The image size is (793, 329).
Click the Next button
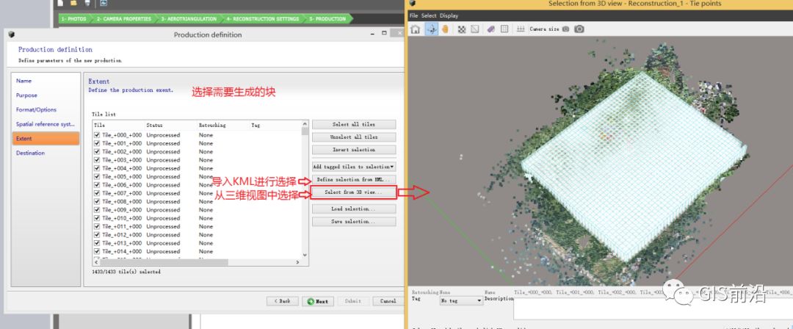tap(318, 301)
